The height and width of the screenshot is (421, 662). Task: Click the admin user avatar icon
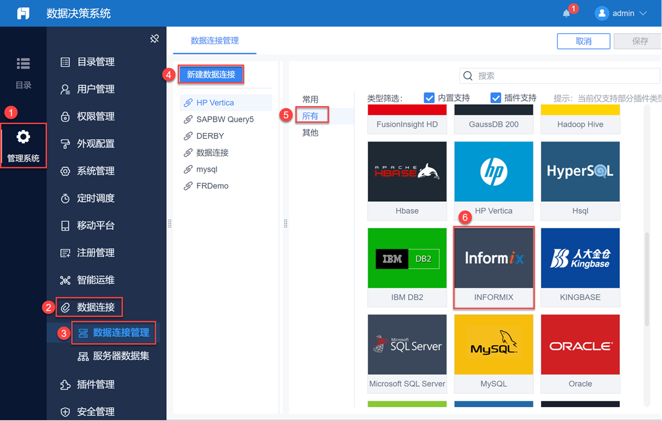point(602,13)
